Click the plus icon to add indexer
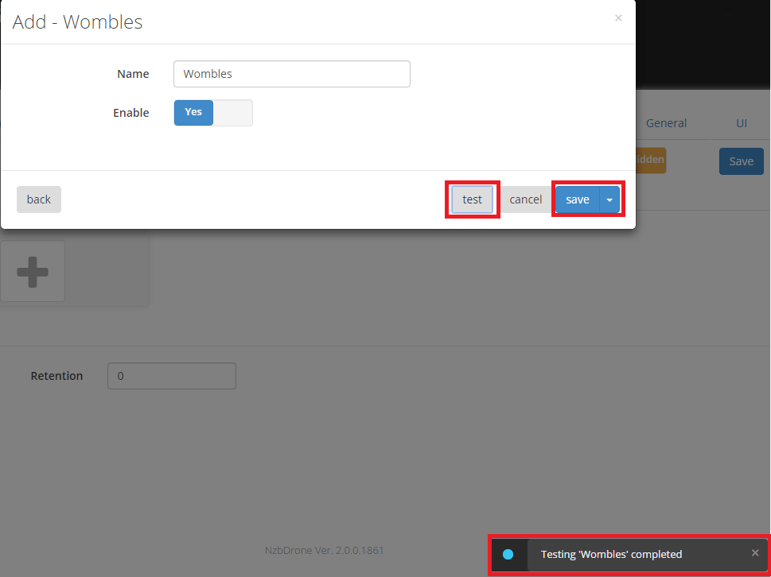 33,271
